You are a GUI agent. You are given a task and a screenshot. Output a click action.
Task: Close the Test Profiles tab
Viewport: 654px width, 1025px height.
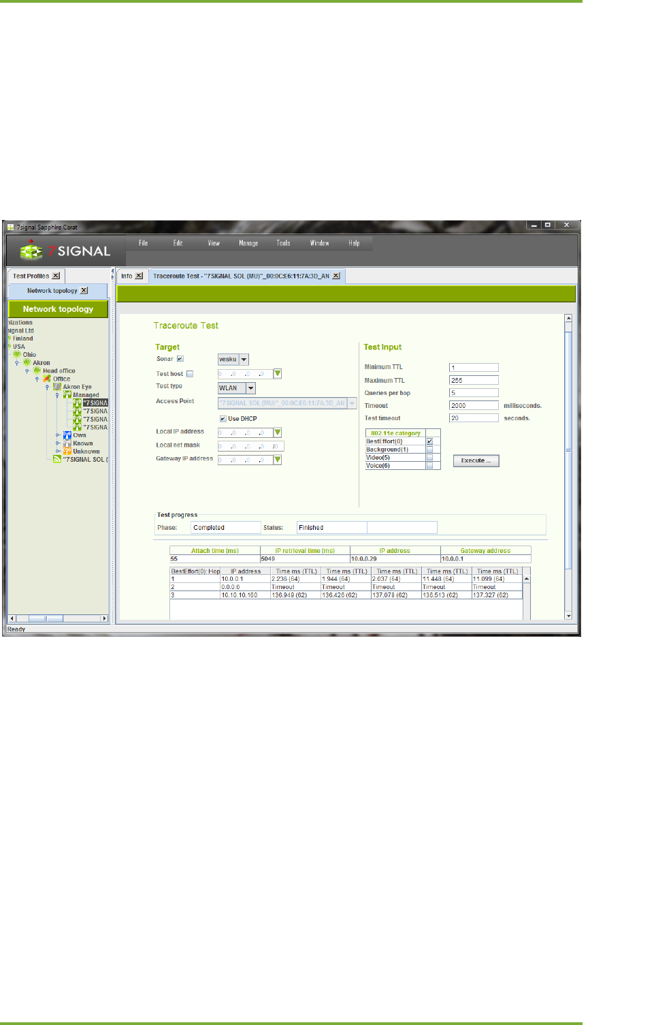pyautogui.click(x=56, y=276)
